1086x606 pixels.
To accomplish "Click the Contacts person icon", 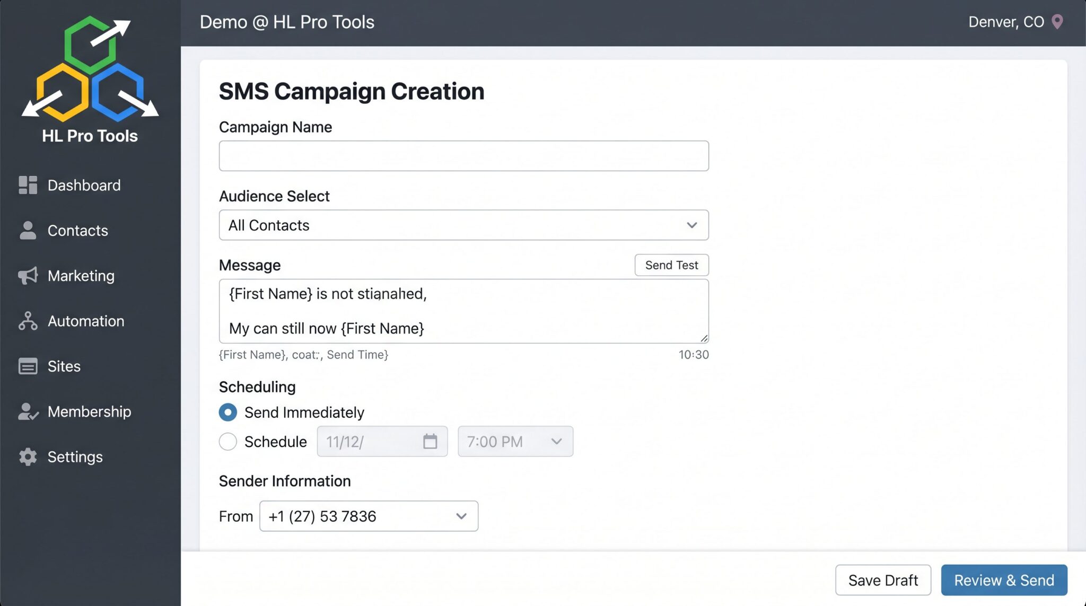I will [x=28, y=230].
